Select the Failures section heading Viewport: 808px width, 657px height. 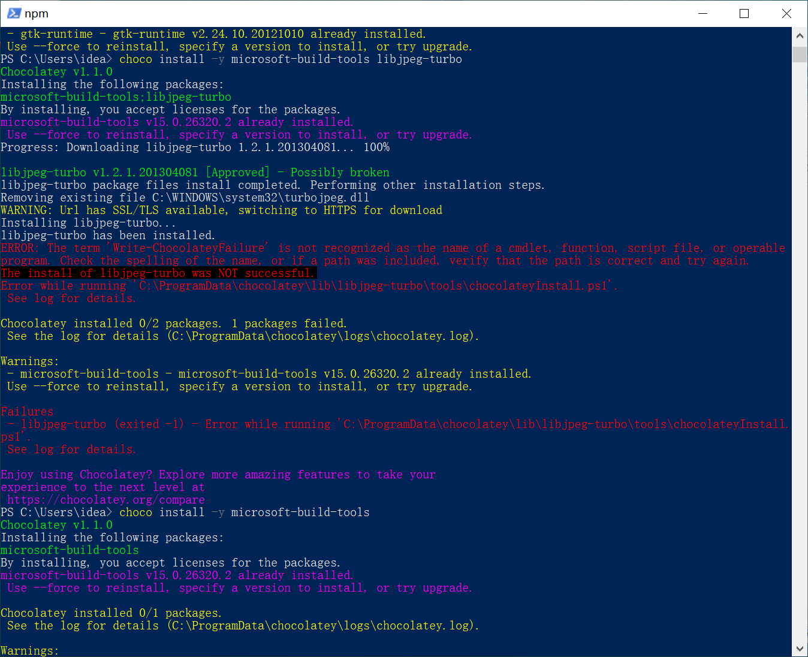[x=27, y=411]
